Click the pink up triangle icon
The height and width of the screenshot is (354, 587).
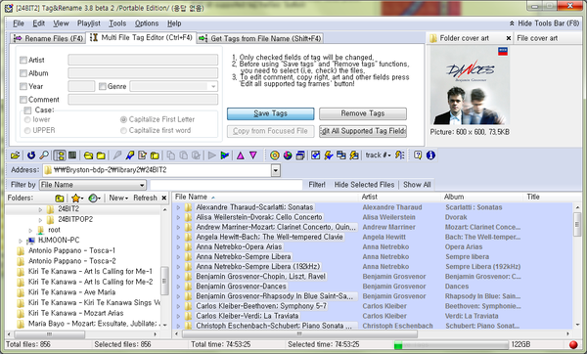coord(241,155)
